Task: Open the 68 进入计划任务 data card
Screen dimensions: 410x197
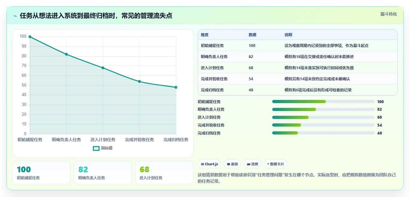Action: pyautogui.click(x=164, y=173)
